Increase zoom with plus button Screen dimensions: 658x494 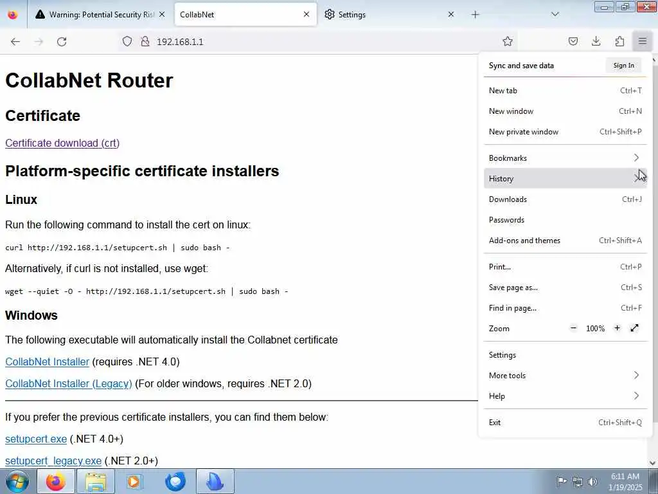617,328
